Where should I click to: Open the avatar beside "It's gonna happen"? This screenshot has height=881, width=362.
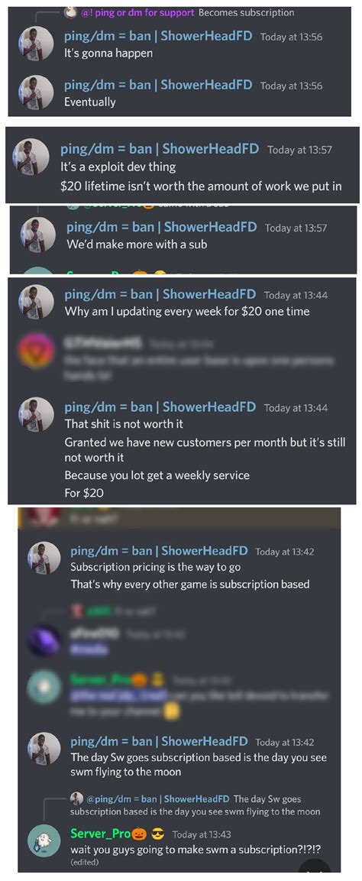coord(37,44)
